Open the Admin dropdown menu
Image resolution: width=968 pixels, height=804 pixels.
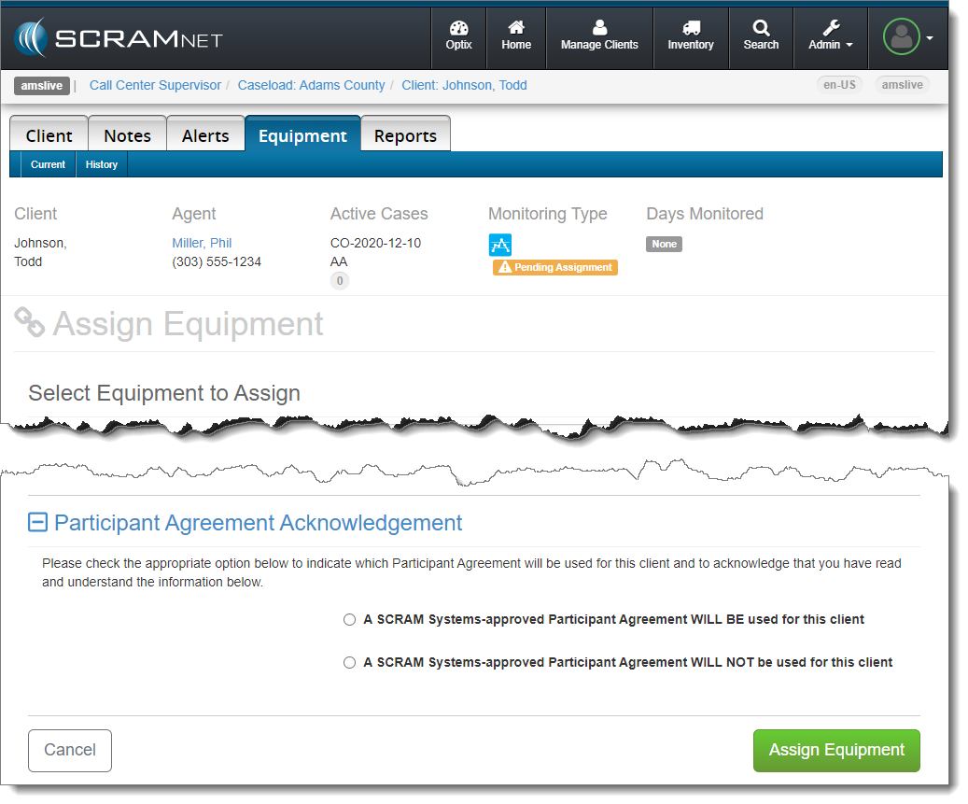[x=830, y=37]
